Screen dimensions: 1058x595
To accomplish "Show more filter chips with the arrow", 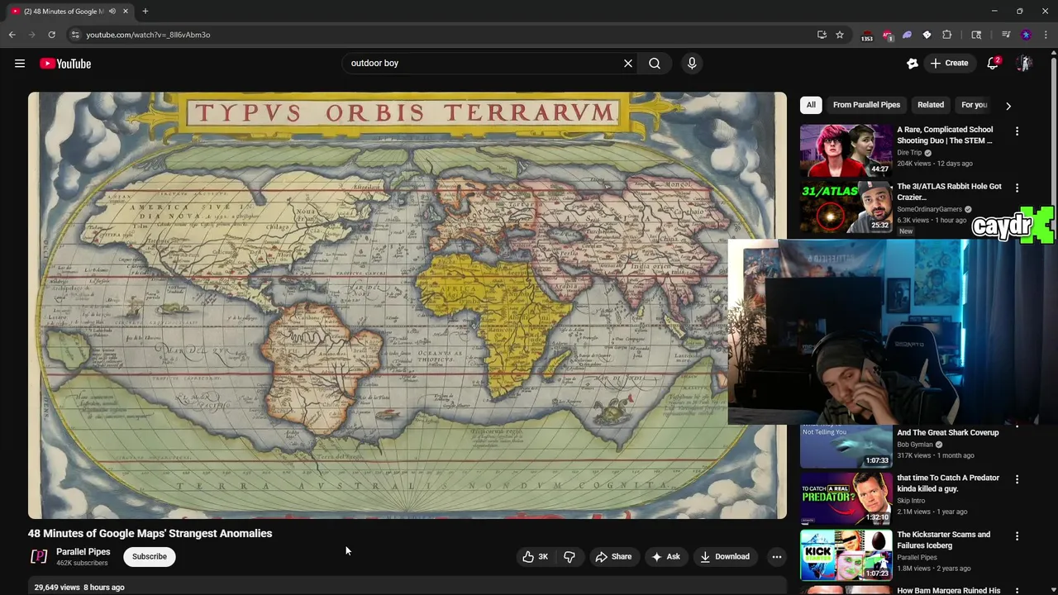I will point(1008,106).
